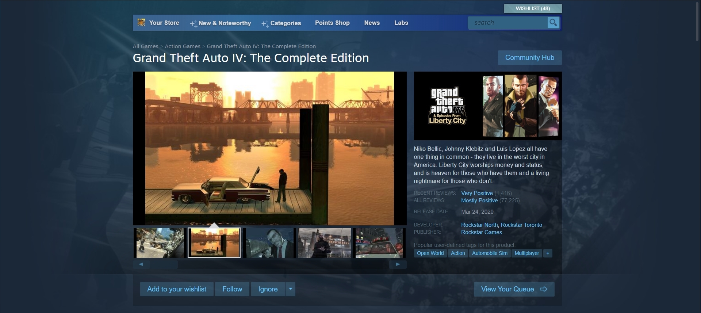Add the game to your wishlist
The width and height of the screenshot is (701, 313).
coord(177,289)
